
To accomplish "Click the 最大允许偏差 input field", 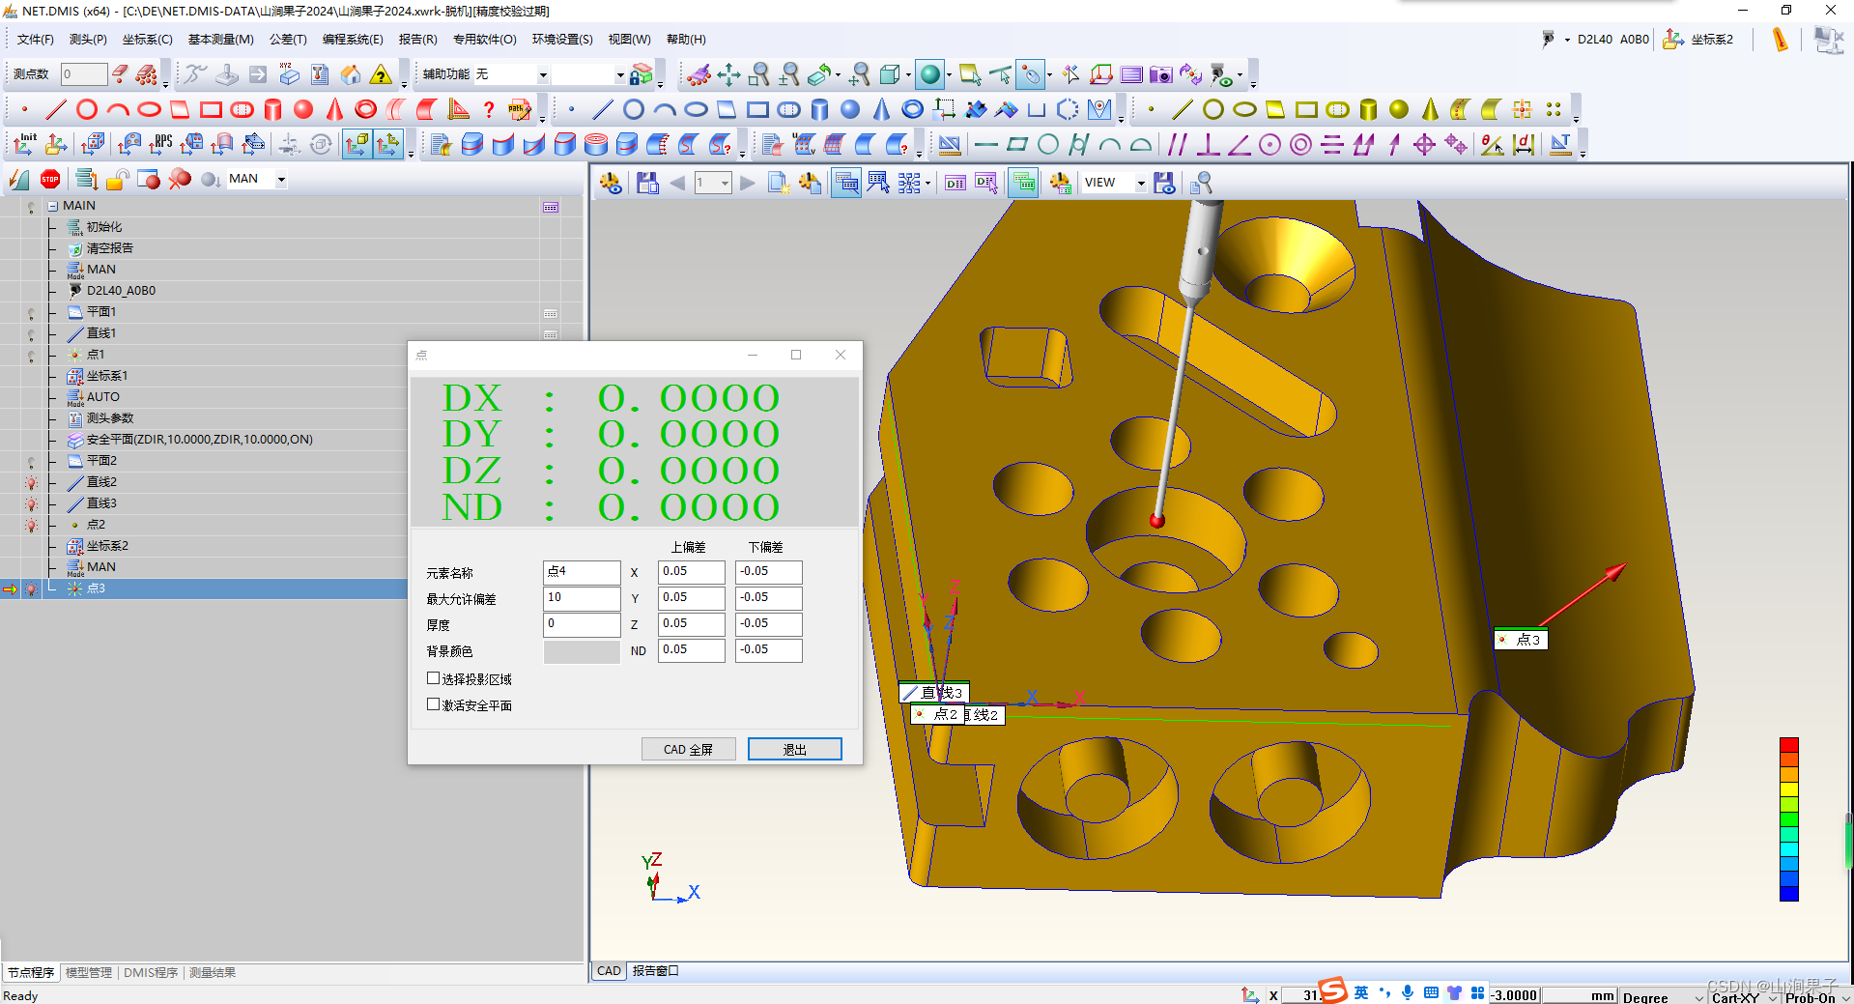I will pos(582,598).
